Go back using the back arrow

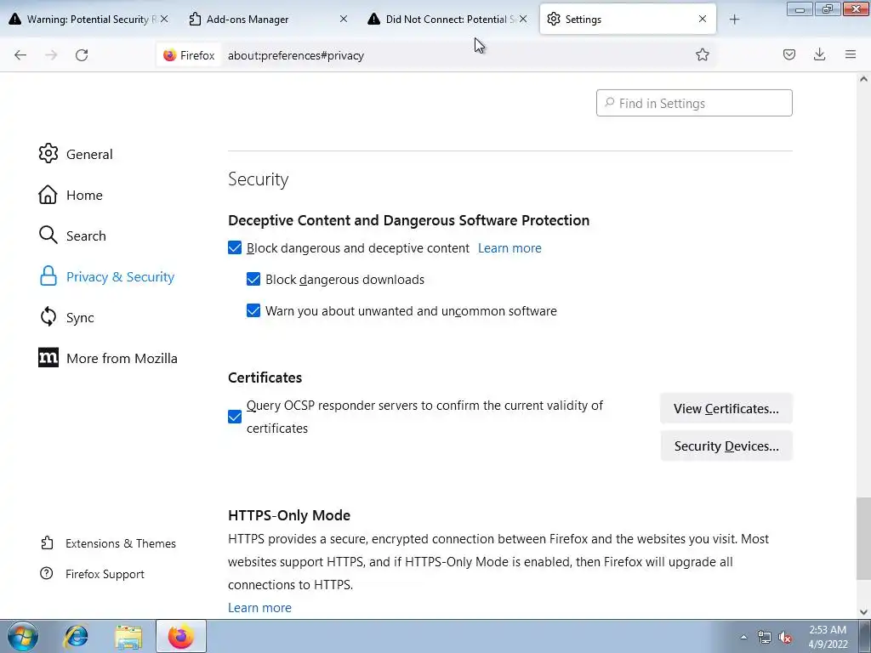20,55
